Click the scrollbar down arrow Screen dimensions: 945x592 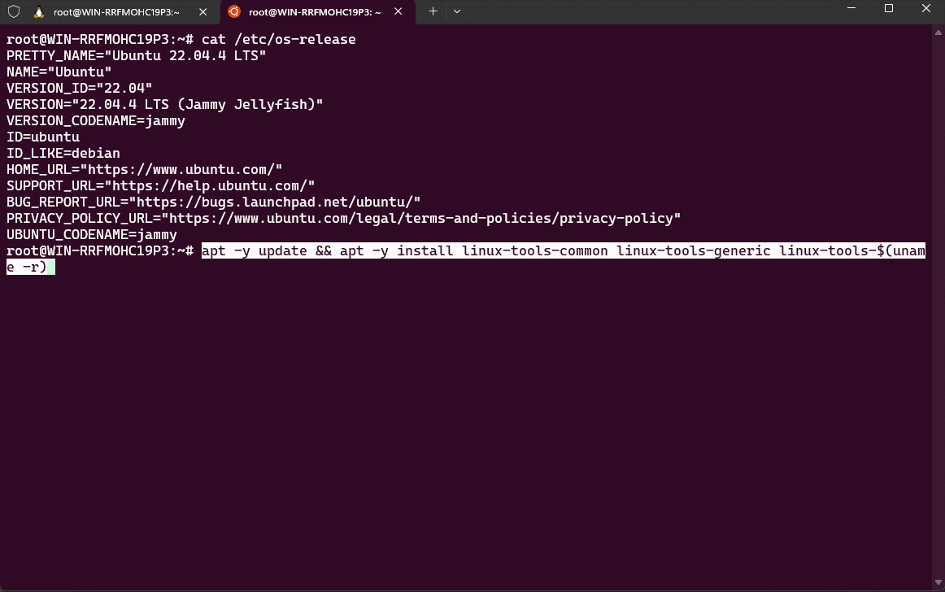click(x=938, y=581)
